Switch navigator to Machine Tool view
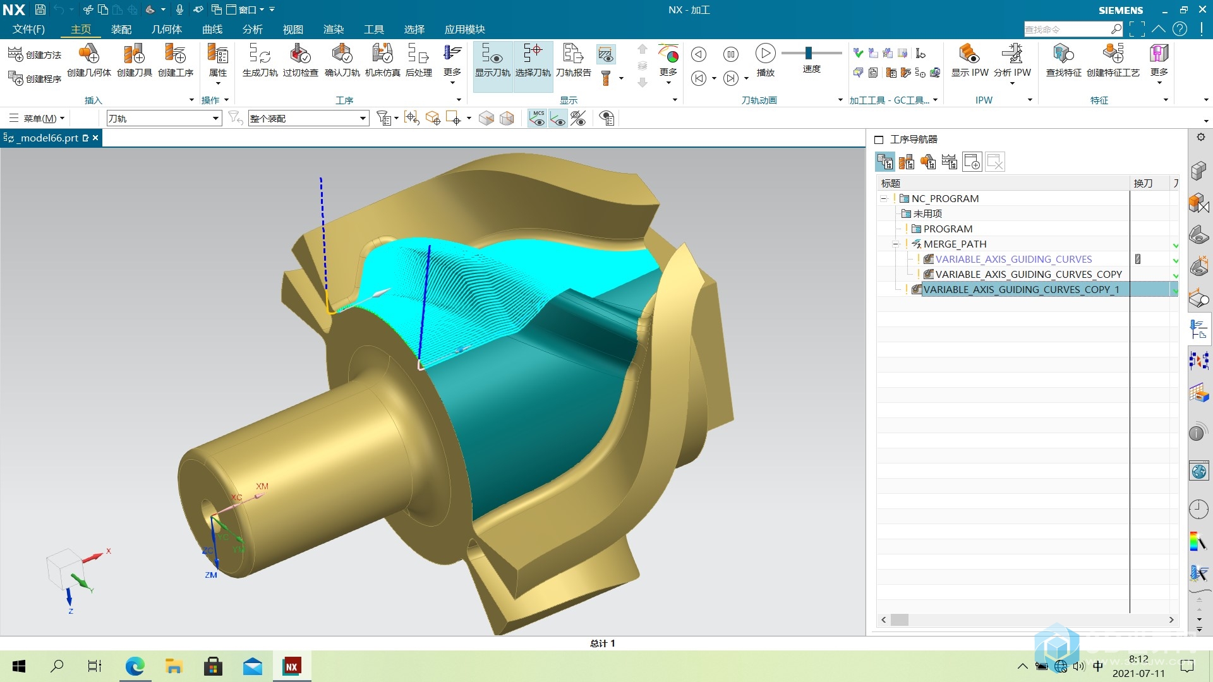 click(x=907, y=162)
